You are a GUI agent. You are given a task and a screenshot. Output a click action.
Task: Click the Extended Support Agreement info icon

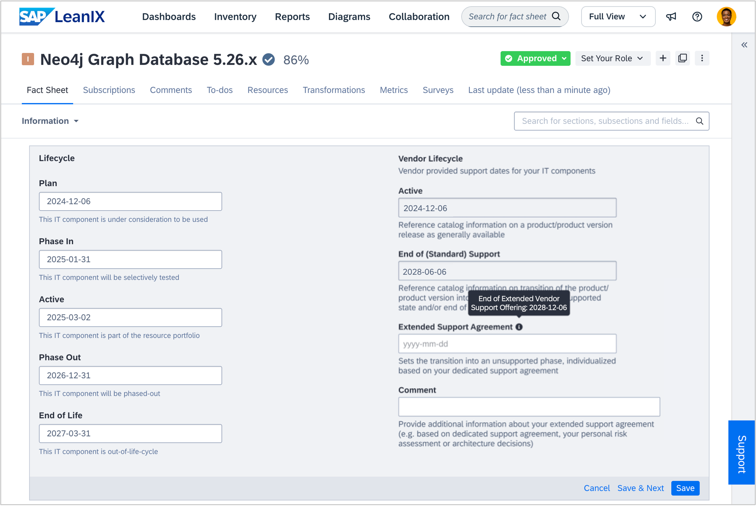[519, 327]
